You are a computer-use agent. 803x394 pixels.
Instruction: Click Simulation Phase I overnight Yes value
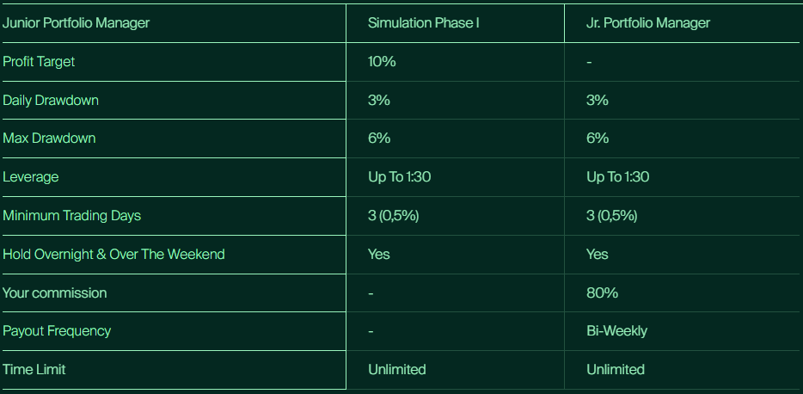379,254
